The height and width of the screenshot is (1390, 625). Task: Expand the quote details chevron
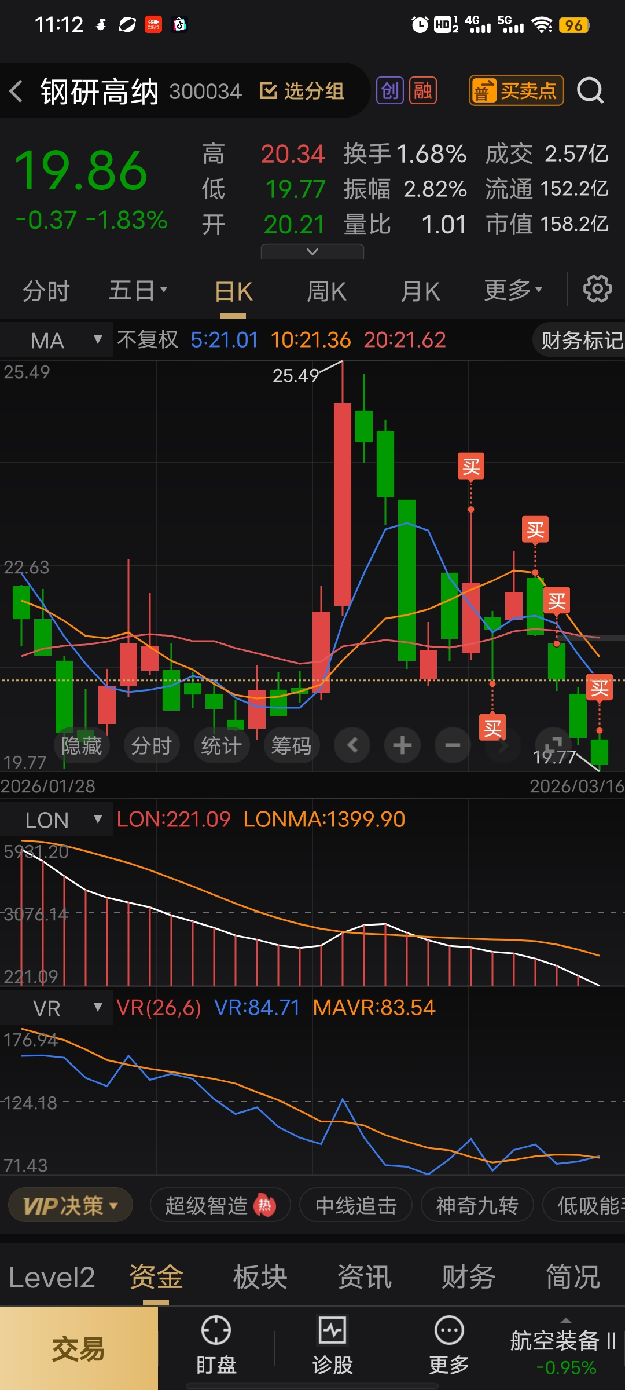[312, 251]
